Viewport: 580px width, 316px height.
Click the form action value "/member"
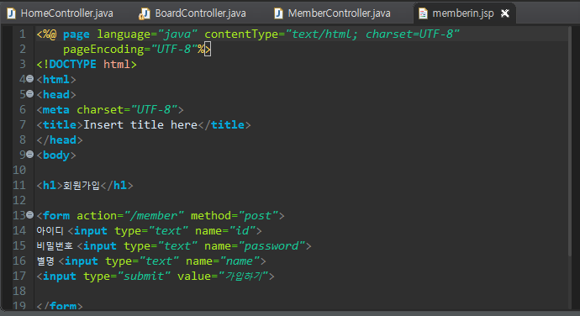[154, 215]
